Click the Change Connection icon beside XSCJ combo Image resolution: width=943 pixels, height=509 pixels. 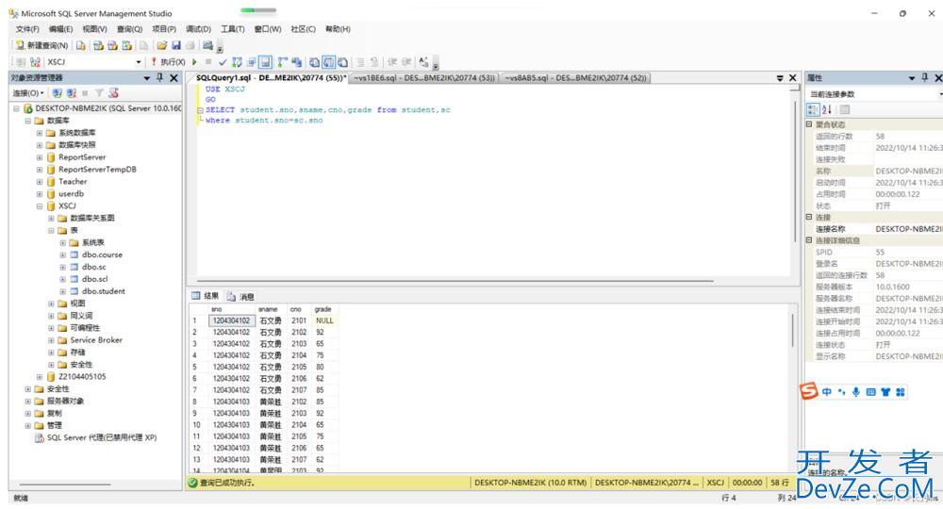coord(35,62)
